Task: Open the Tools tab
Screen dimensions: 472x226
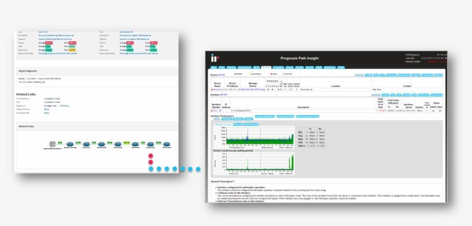Action: [341, 67]
